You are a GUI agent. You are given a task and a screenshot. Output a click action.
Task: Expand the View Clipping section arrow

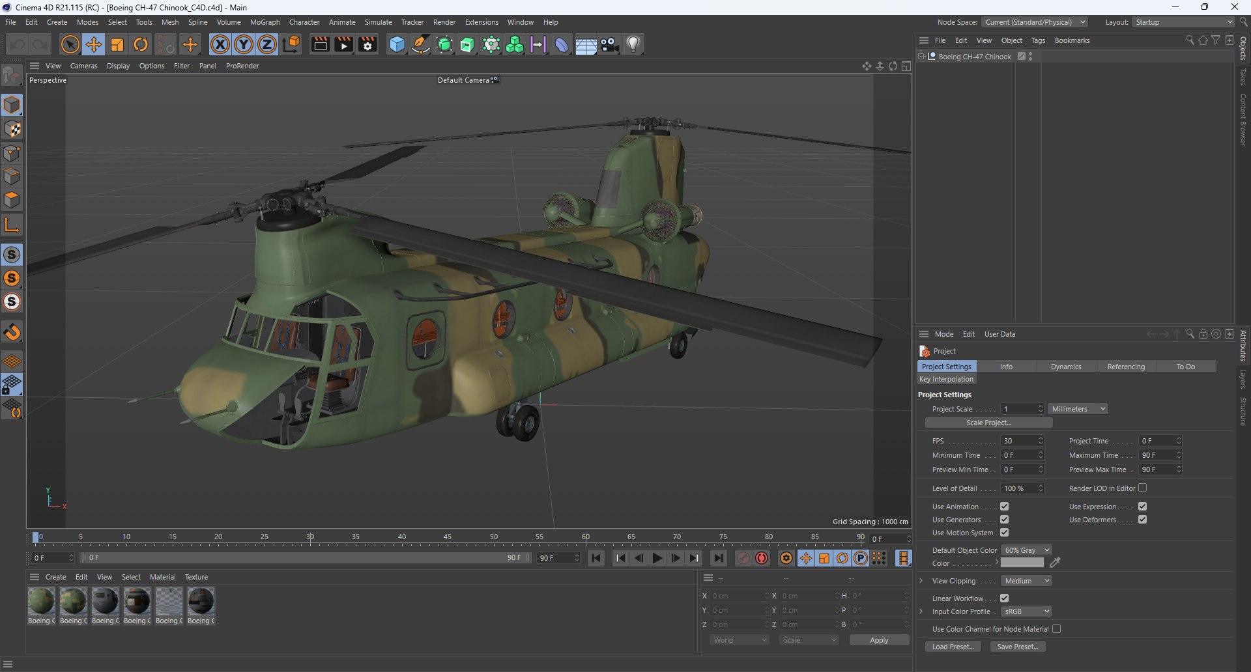921,581
